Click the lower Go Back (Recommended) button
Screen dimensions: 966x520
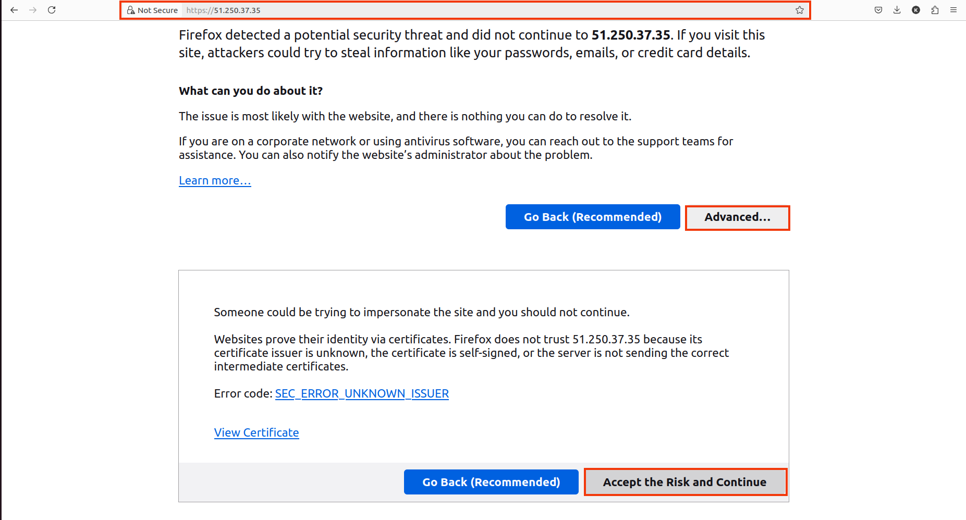(491, 482)
